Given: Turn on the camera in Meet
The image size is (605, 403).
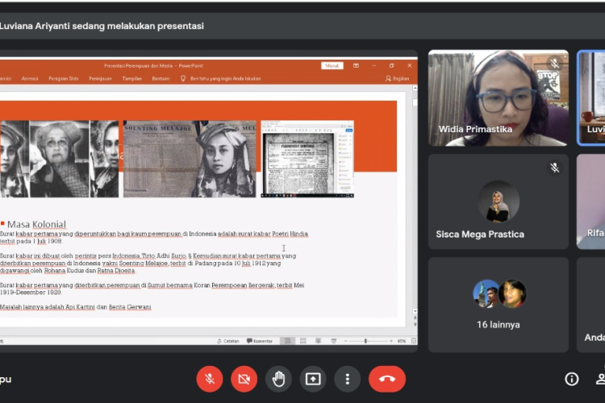Looking at the screenshot, I should point(244,379).
